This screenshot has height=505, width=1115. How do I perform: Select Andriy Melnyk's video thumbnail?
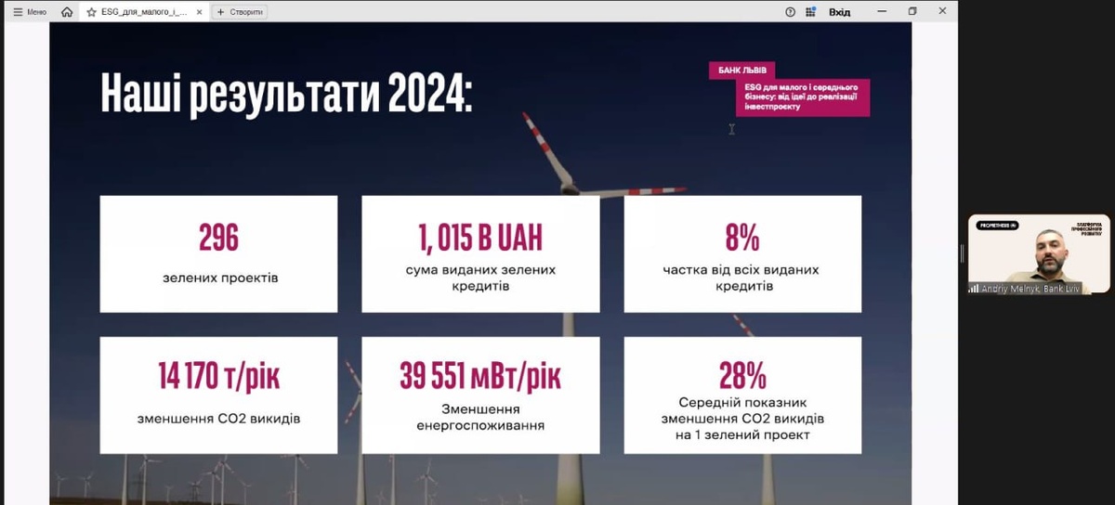1039,253
